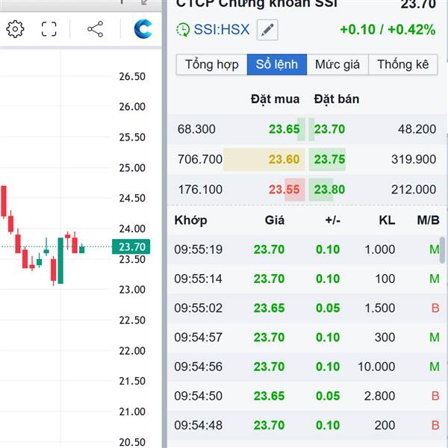
Task: Click the Đặt mua header
Action: pyautogui.click(x=275, y=99)
